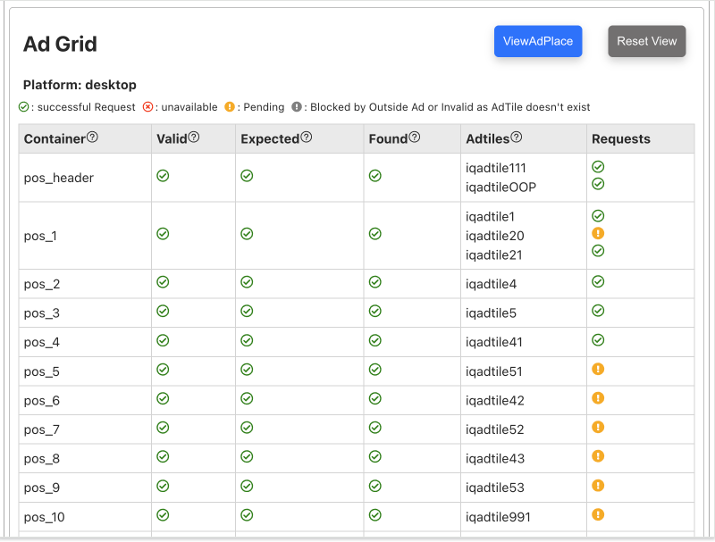Click pending request icon for iqadtile20
Image resolution: width=715 pixels, height=542 pixels.
(x=598, y=233)
